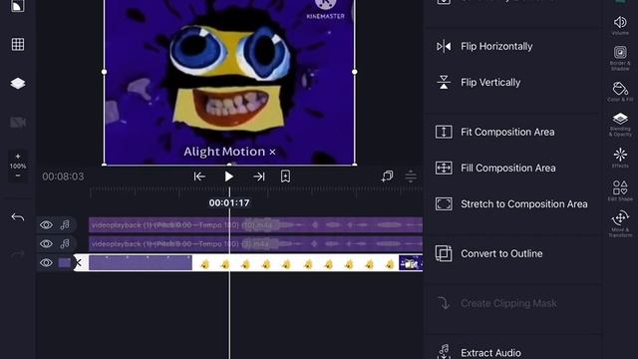Click the Extract Audio icon
The height and width of the screenshot is (359, 638).
pos(444,351)
